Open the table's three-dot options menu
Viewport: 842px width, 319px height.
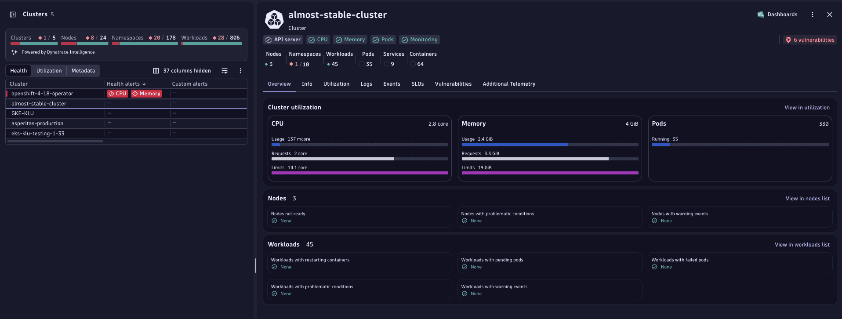pyautogui.click(x=240, y=71)
